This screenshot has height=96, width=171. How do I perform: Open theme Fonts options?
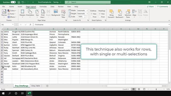point(11,14)
